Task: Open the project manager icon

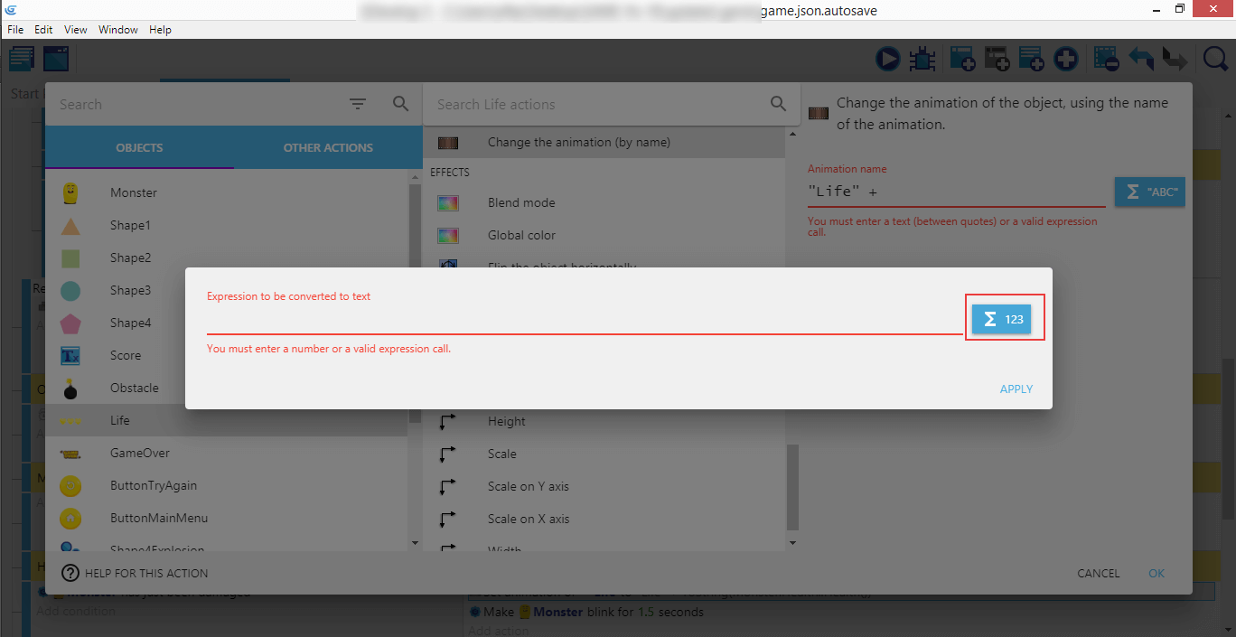Action: tap(22, 60)
